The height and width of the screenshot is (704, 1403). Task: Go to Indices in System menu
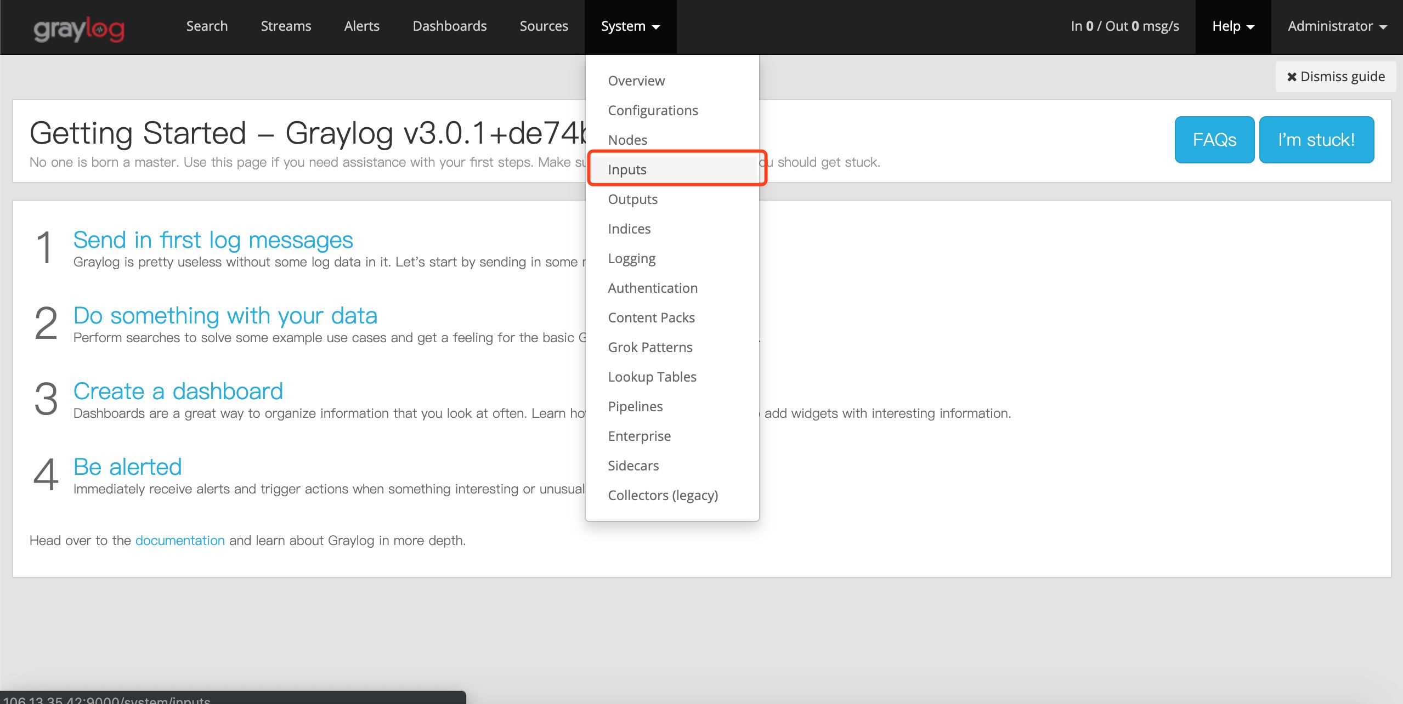pos(629,229)
